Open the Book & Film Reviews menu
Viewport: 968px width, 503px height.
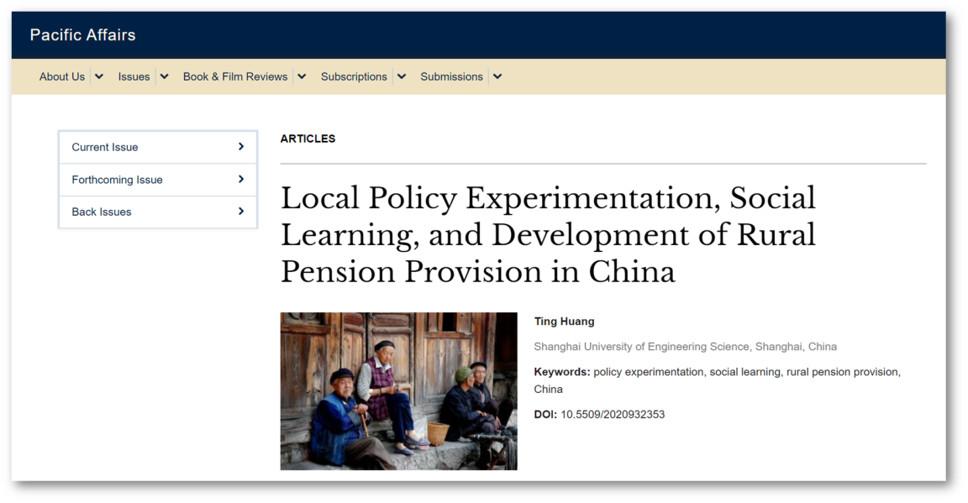click(235, 76)
